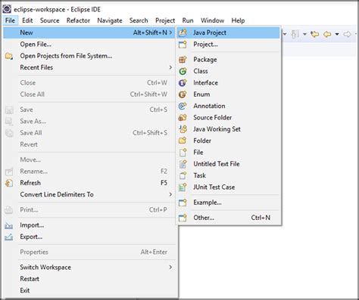Click the Print... entry
Image resolution: width=359 pixels, height=300 pixels.
(89, 209)
